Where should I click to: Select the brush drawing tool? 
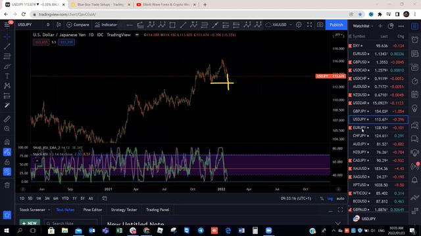click(x=7, y=66)
